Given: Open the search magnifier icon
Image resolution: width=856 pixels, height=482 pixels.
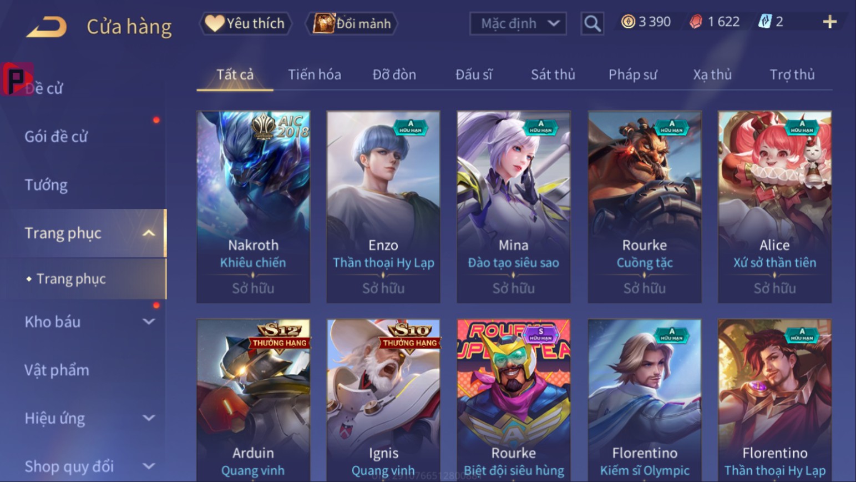Looking at the screenshot, I should pos(592,23).
